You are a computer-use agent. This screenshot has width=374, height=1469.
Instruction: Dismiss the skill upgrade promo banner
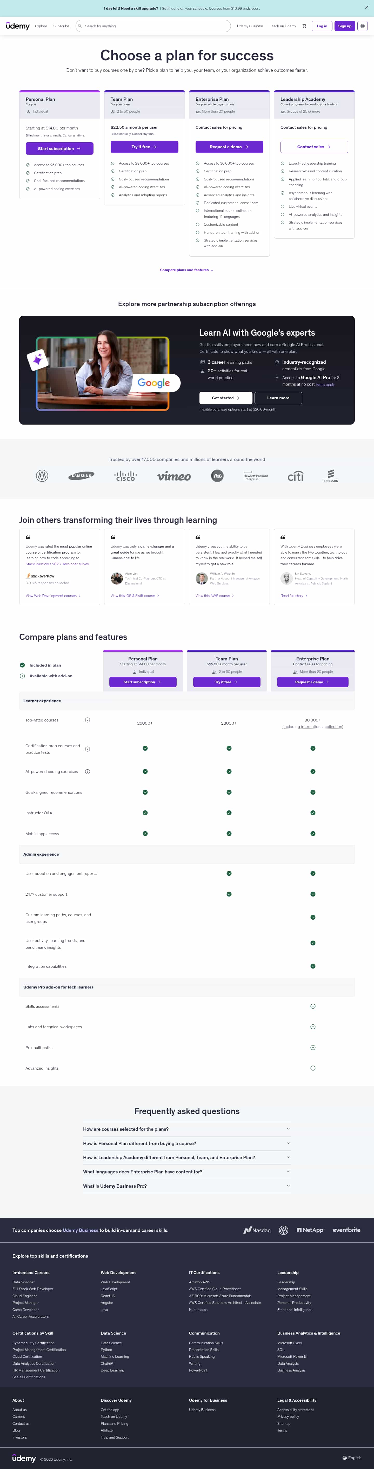(x=367, y=8)
